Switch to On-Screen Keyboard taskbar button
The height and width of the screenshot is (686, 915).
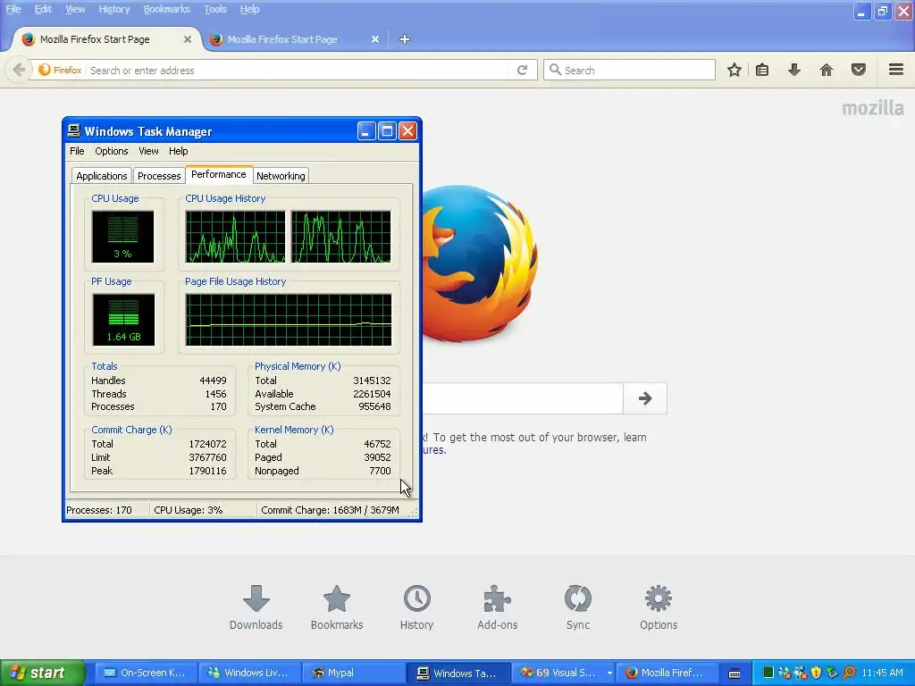coord(145,673)
